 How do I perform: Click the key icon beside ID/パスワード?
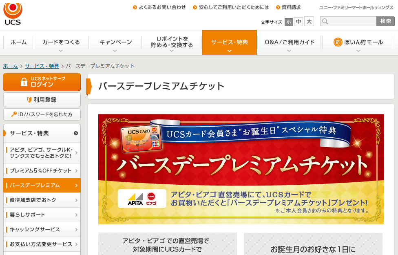pyautogui.click(x=14, y=114)
